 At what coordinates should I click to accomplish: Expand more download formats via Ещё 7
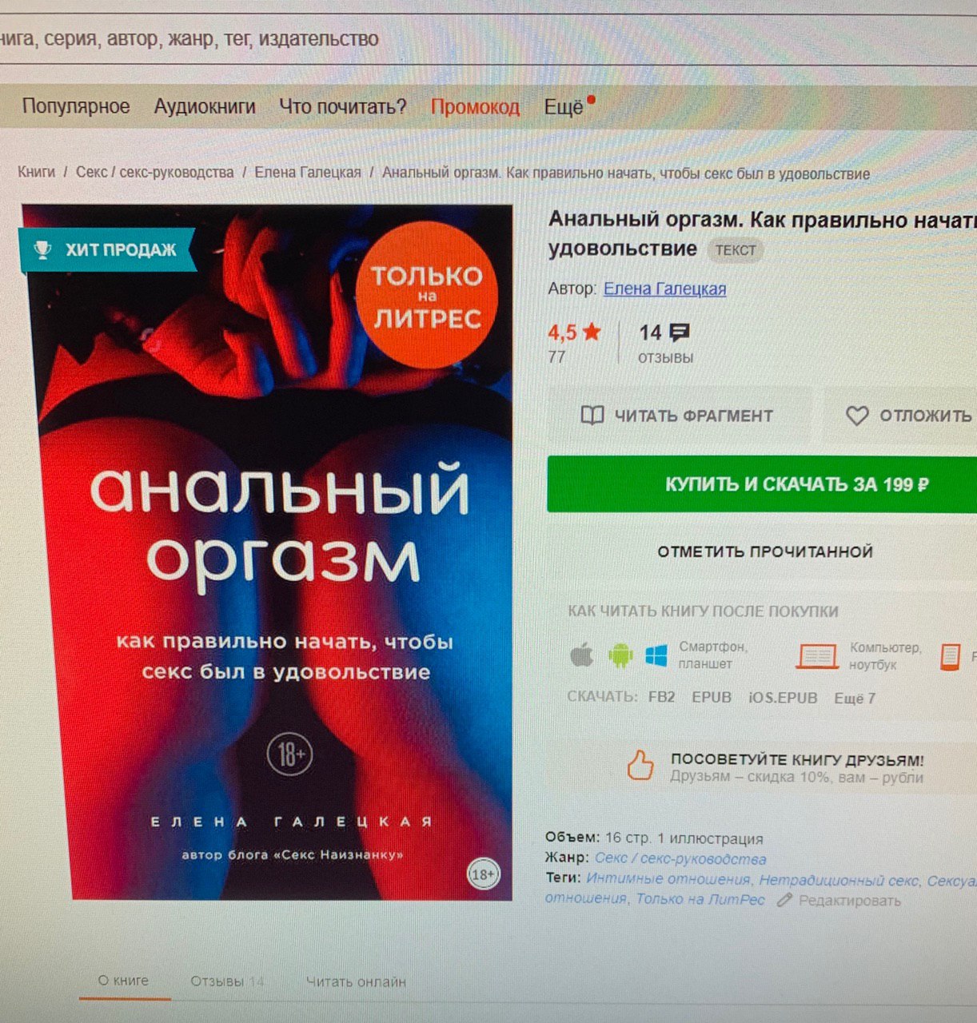pyautogui.click(x=855, y=698)
